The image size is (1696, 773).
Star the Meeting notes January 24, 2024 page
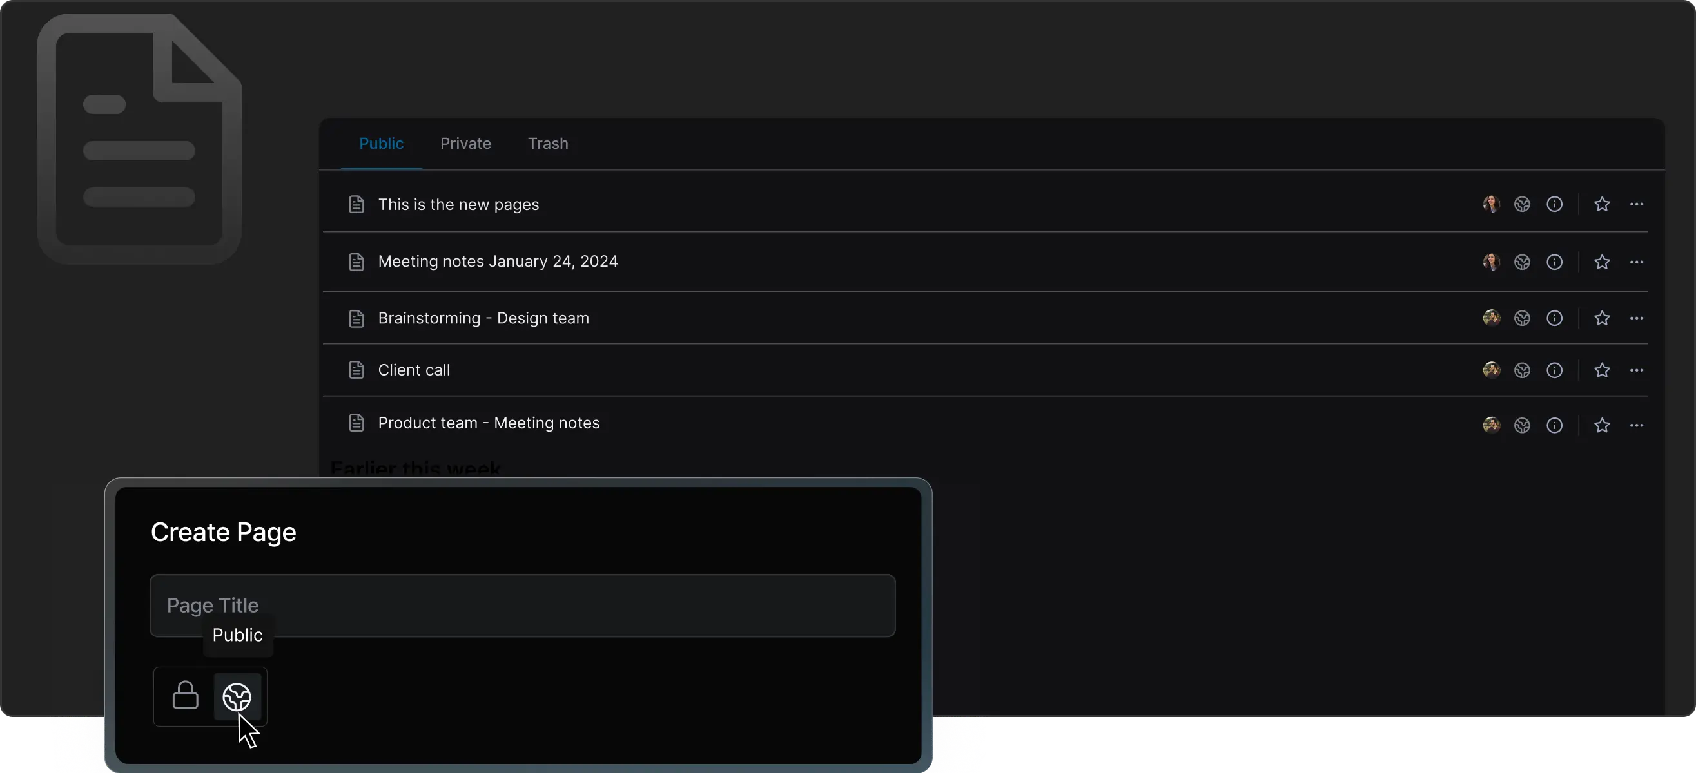click(1602, 262)
